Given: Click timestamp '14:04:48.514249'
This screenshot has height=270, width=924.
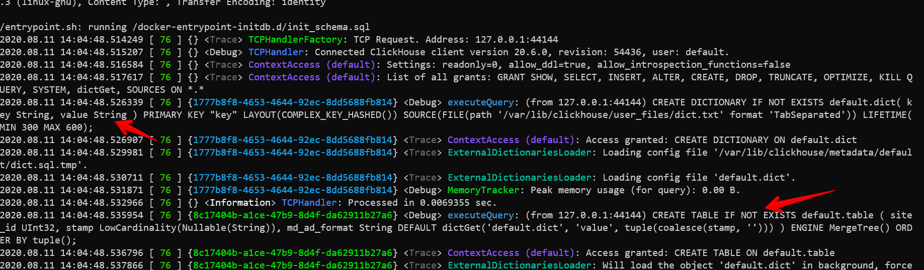Looking at the screenshot, I should 102,40.
